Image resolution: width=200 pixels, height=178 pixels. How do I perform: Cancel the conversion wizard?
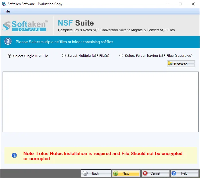tap(156, 173)
